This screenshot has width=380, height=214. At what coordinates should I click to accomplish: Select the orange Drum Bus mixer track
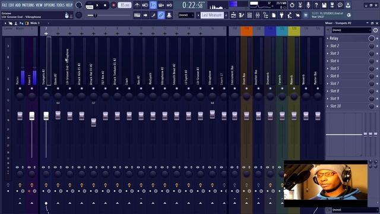[246, 31]
